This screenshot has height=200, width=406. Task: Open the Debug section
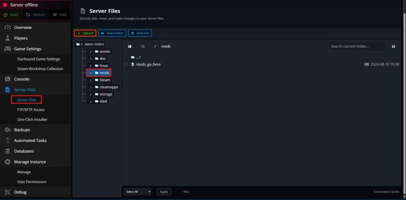(x=20, y=192)
